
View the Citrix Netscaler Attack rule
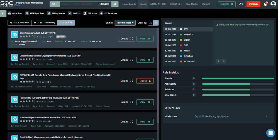pos(145,39)
